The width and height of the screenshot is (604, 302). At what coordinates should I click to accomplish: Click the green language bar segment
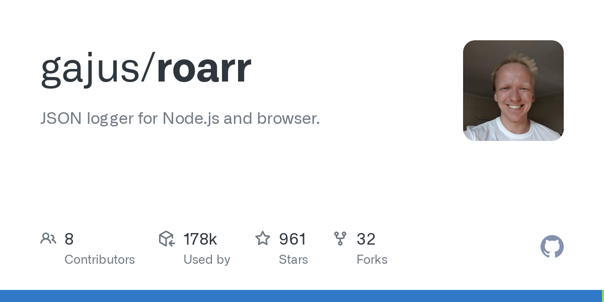(603, 296)
